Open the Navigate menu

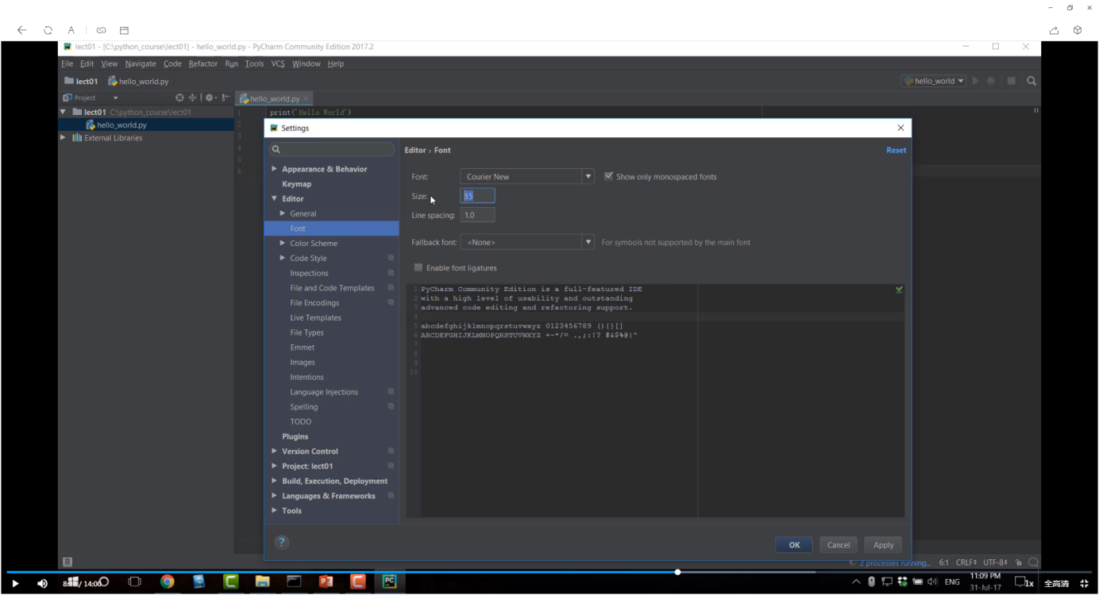141,63
